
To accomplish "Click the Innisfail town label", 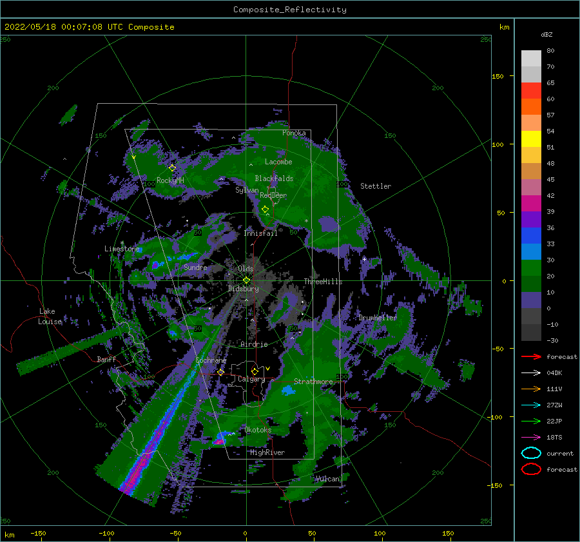I will pyautogui.click(x=260, y=233).
